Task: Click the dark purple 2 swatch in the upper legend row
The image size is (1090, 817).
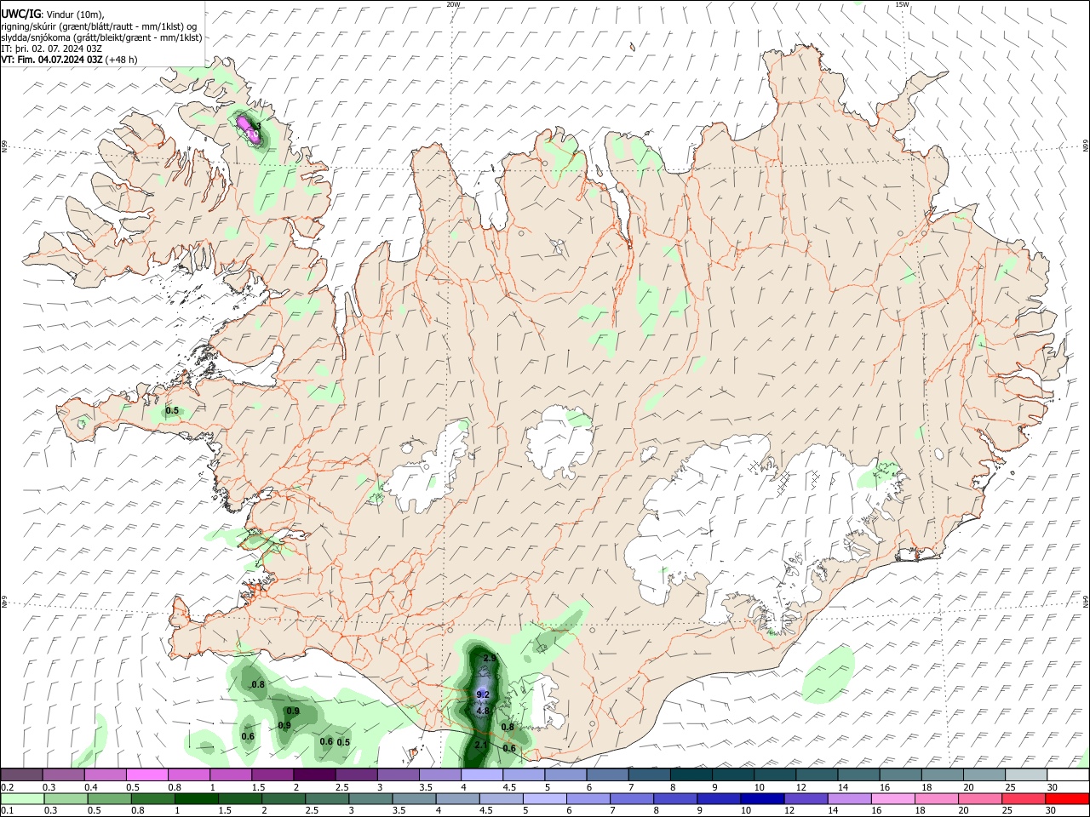Action: coord(313,774)
